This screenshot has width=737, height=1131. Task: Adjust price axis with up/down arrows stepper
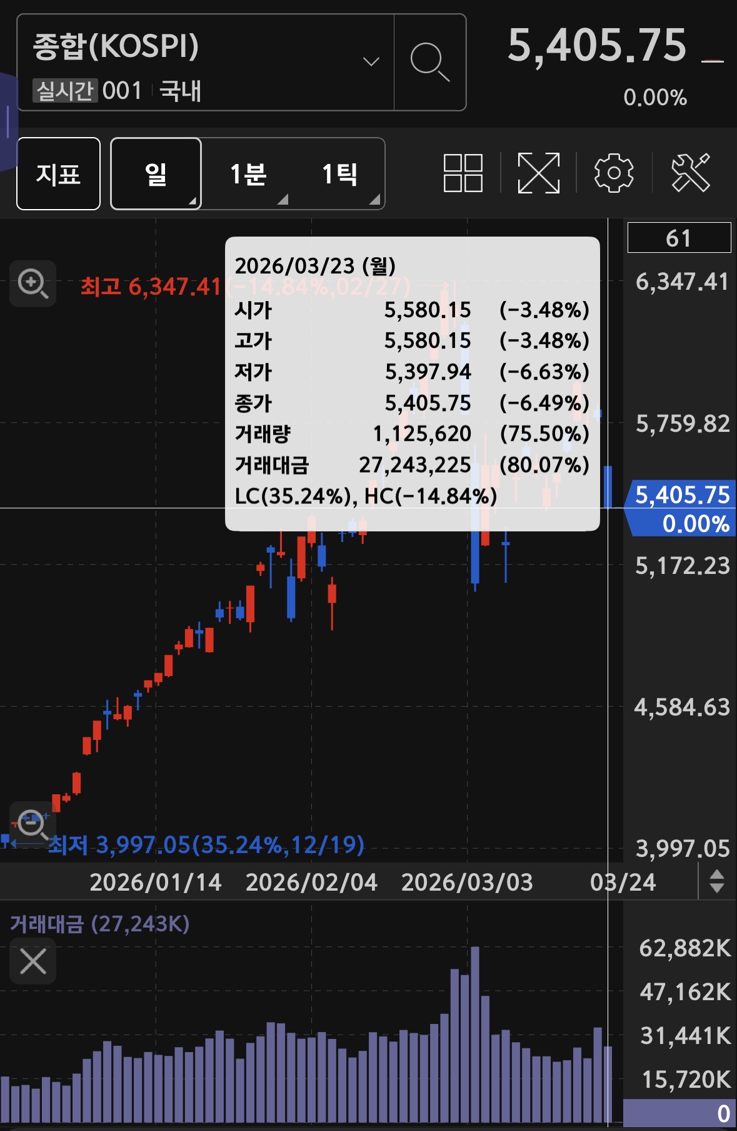[717, 881]
